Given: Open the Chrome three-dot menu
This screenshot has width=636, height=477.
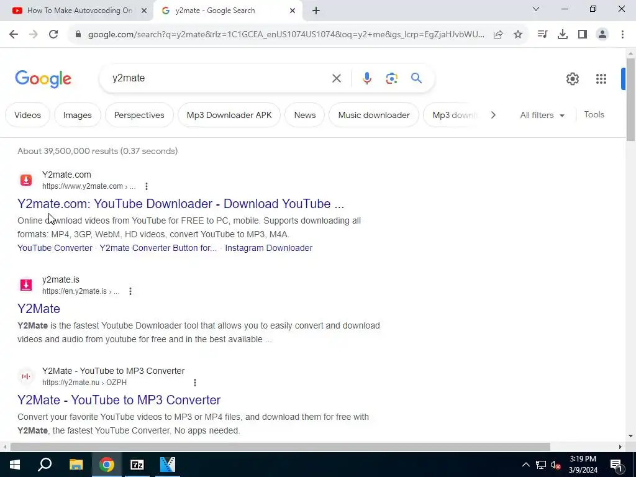Looking at the screenshot, I should coord(622,35).
